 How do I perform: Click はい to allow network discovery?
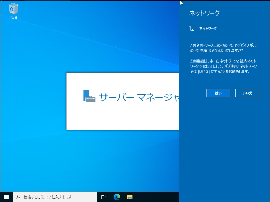[x=218, y=93]
